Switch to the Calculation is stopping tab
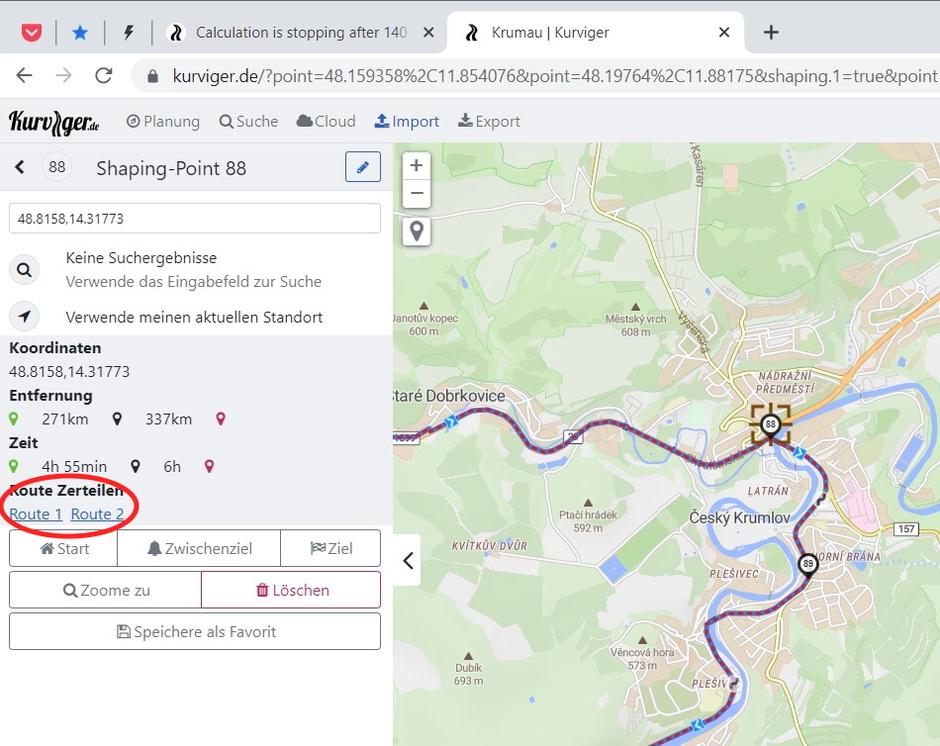Image resolution: width=940 pixels, height=746 pixels. point(297,33)
